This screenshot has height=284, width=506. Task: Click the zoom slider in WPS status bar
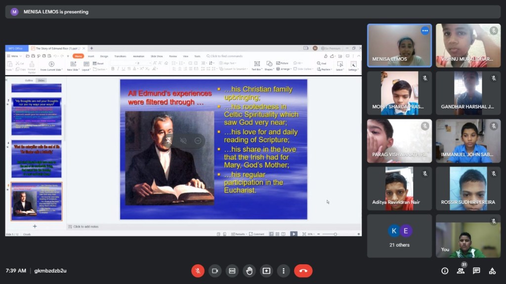pyautogui.click(x=336, y=234)
